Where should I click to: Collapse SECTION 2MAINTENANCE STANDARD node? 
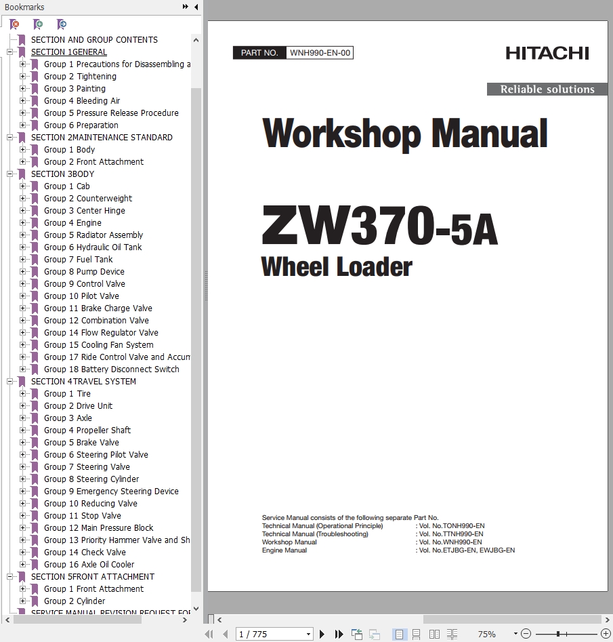[9, 137]
